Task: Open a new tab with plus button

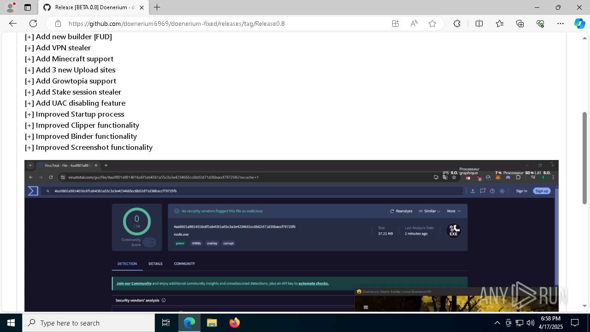Action: tap(157, 7)
